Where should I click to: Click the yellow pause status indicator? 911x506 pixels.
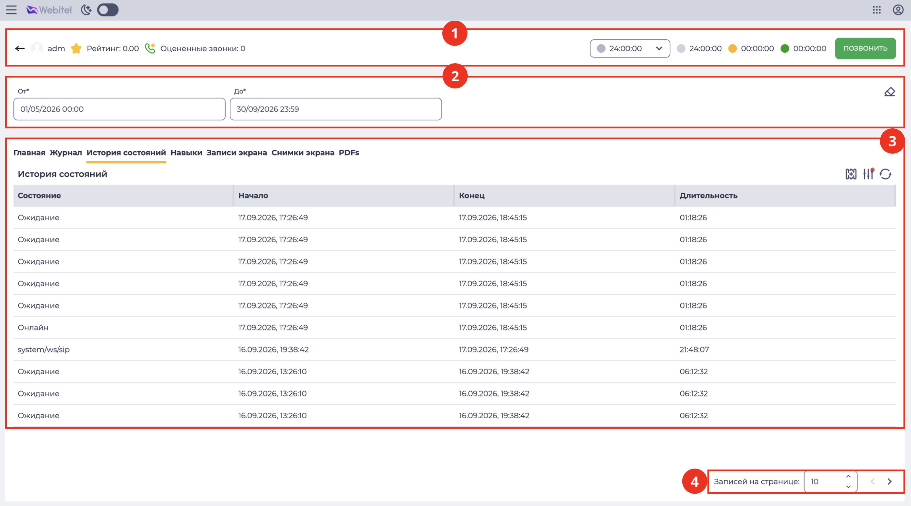pos(732,48)
